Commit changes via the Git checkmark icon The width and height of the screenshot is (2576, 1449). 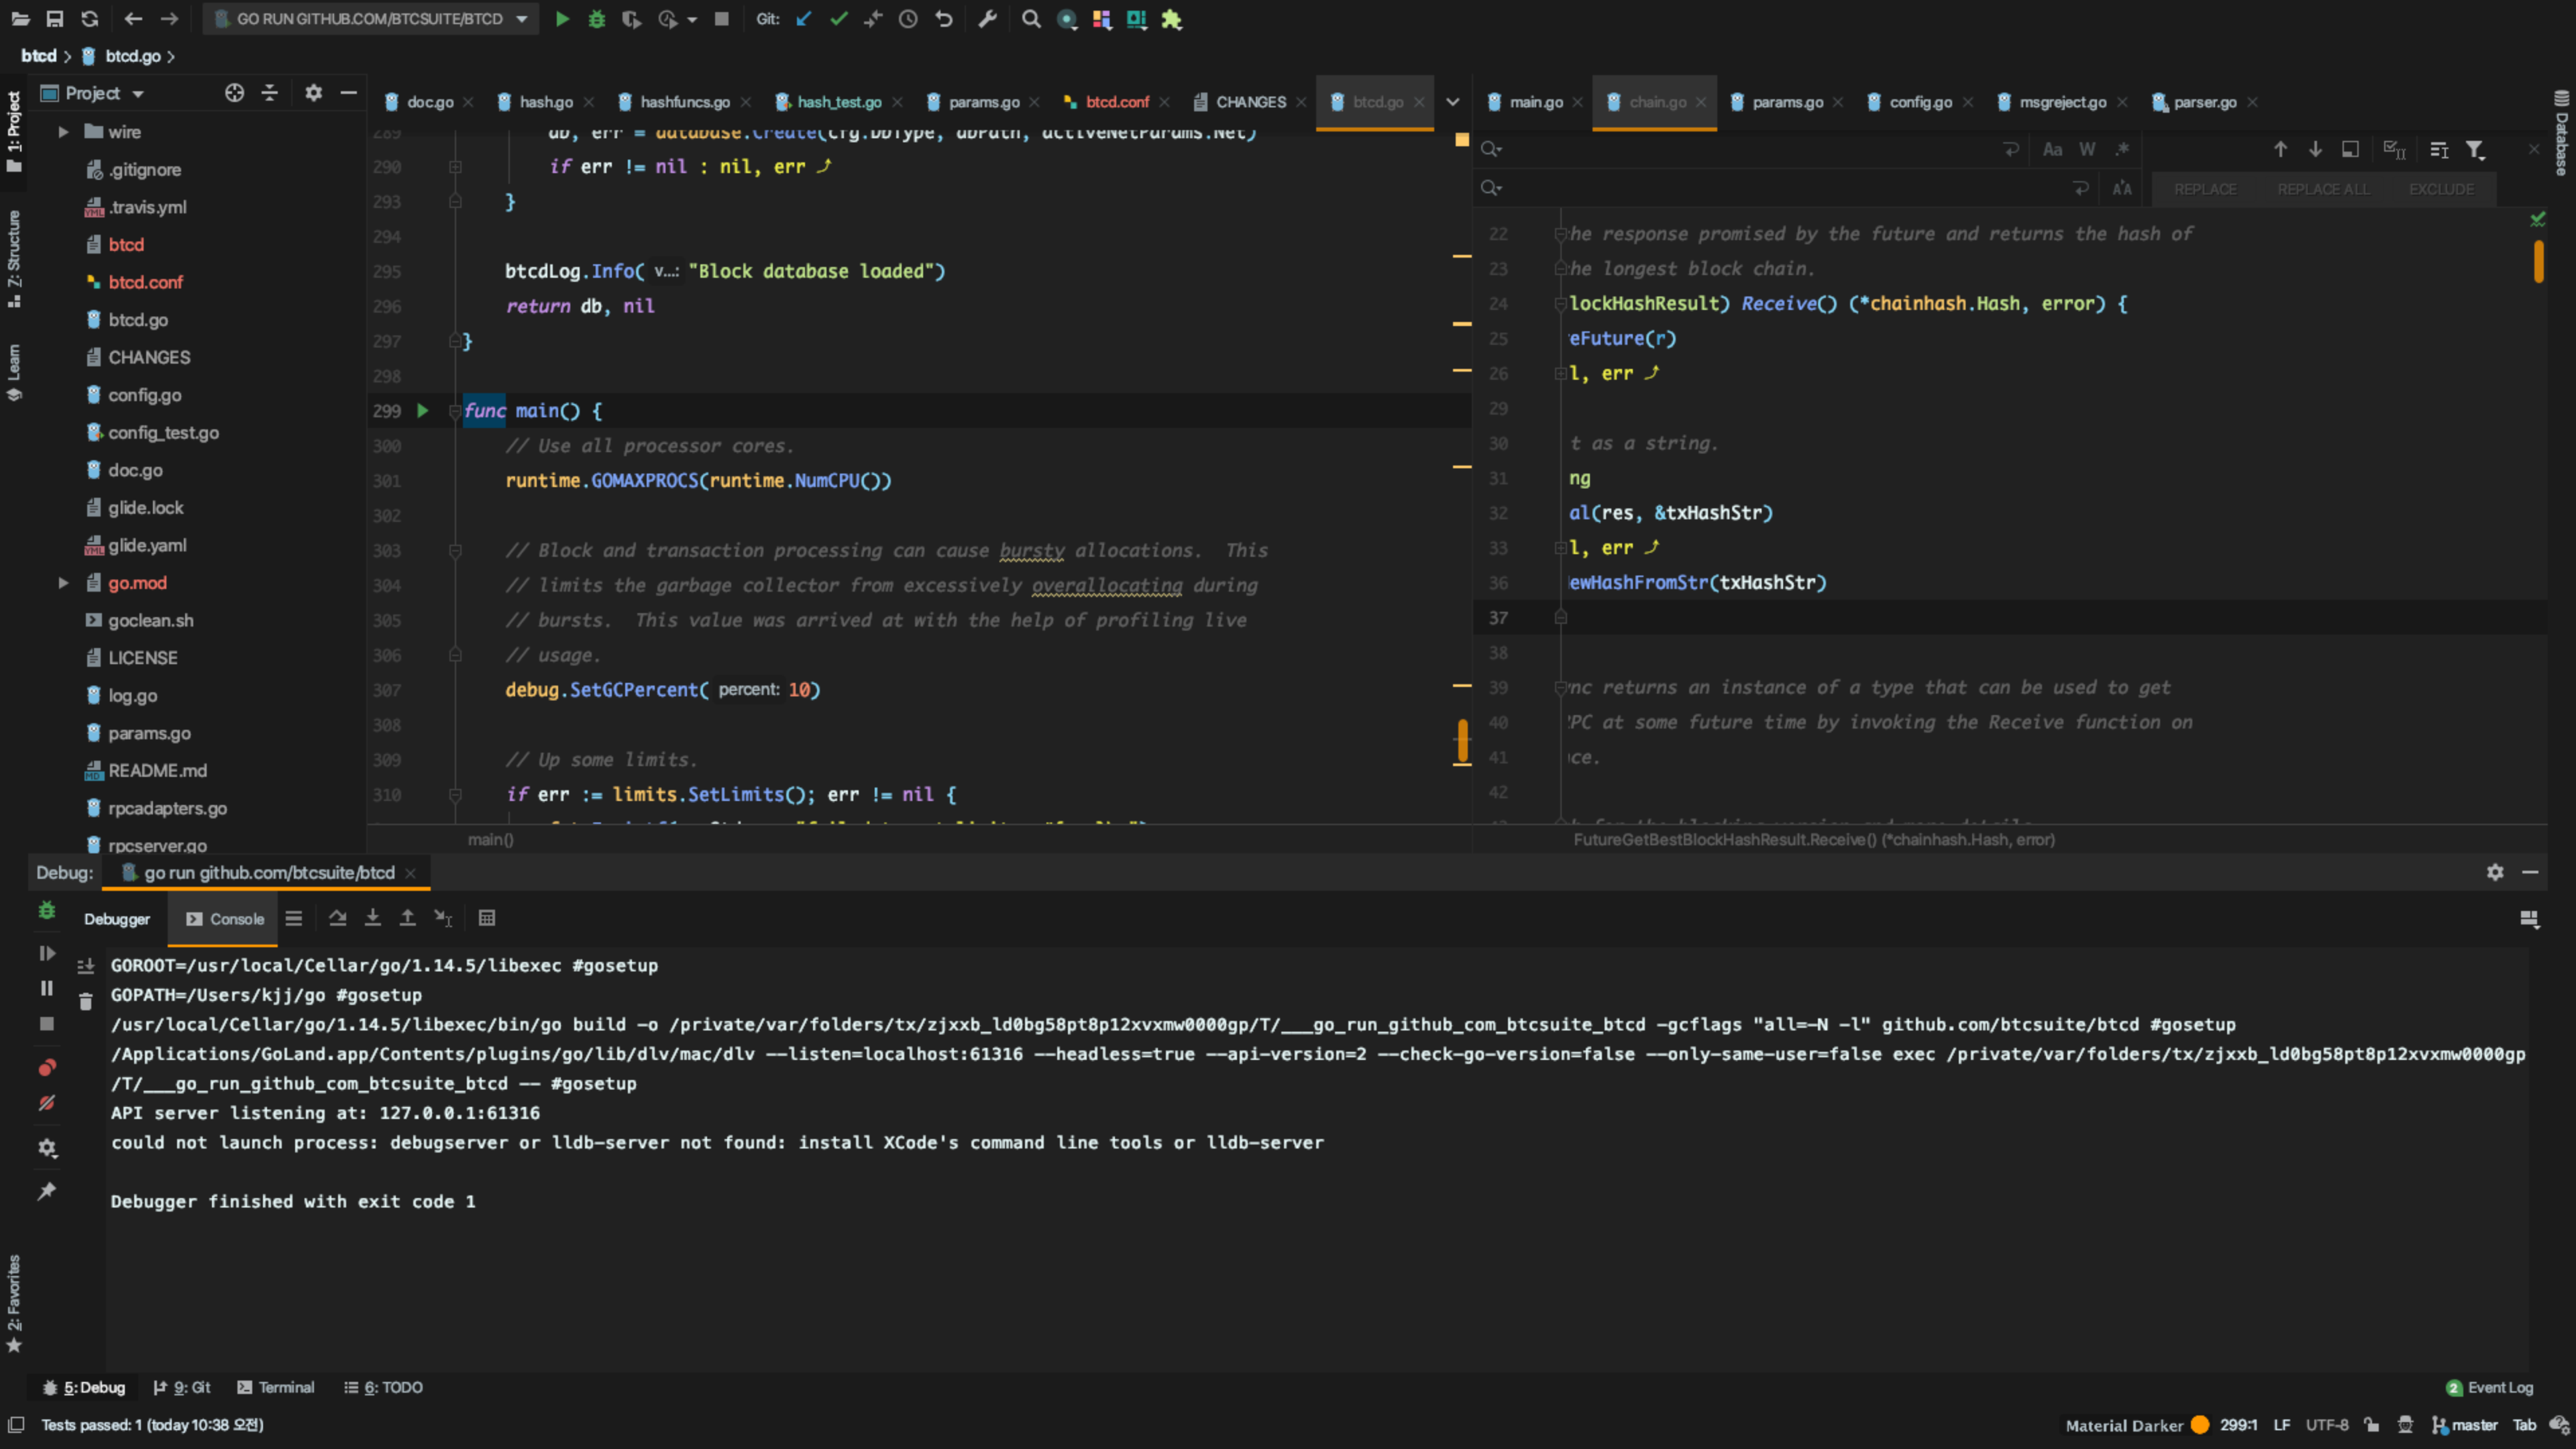(840, 19)
